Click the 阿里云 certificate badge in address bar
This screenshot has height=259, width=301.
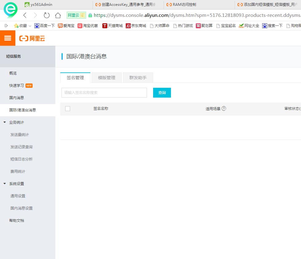[x=76, y=15]
